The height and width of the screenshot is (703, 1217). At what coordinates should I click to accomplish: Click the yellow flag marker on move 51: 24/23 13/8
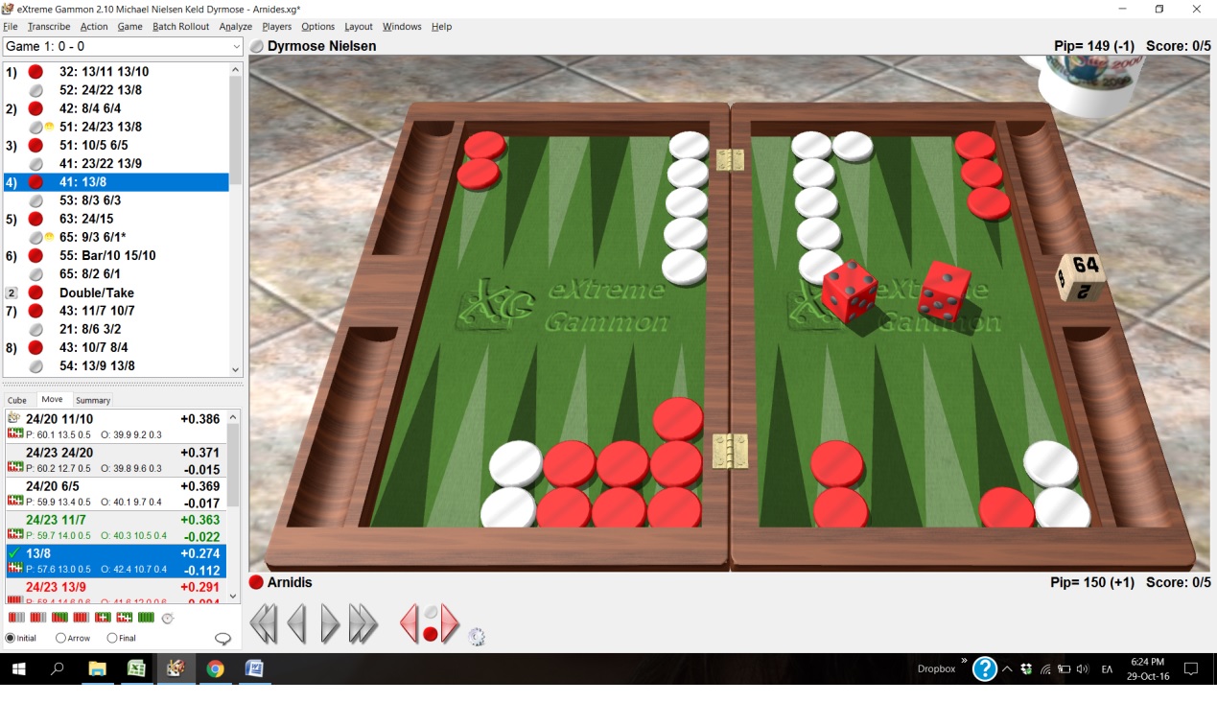48,127
